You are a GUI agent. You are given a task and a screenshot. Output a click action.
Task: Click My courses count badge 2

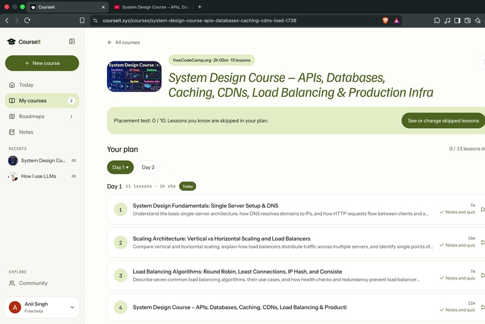[71, 101]
